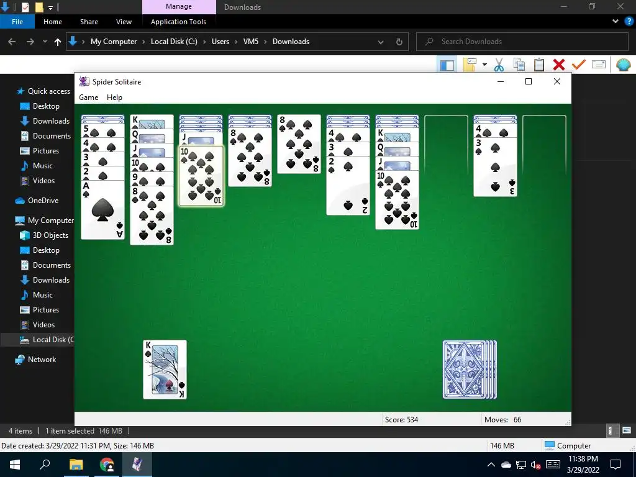Click the 2 of spades under 4-3 stack
This screenshot has height=477, width=636.
[348, 185]
